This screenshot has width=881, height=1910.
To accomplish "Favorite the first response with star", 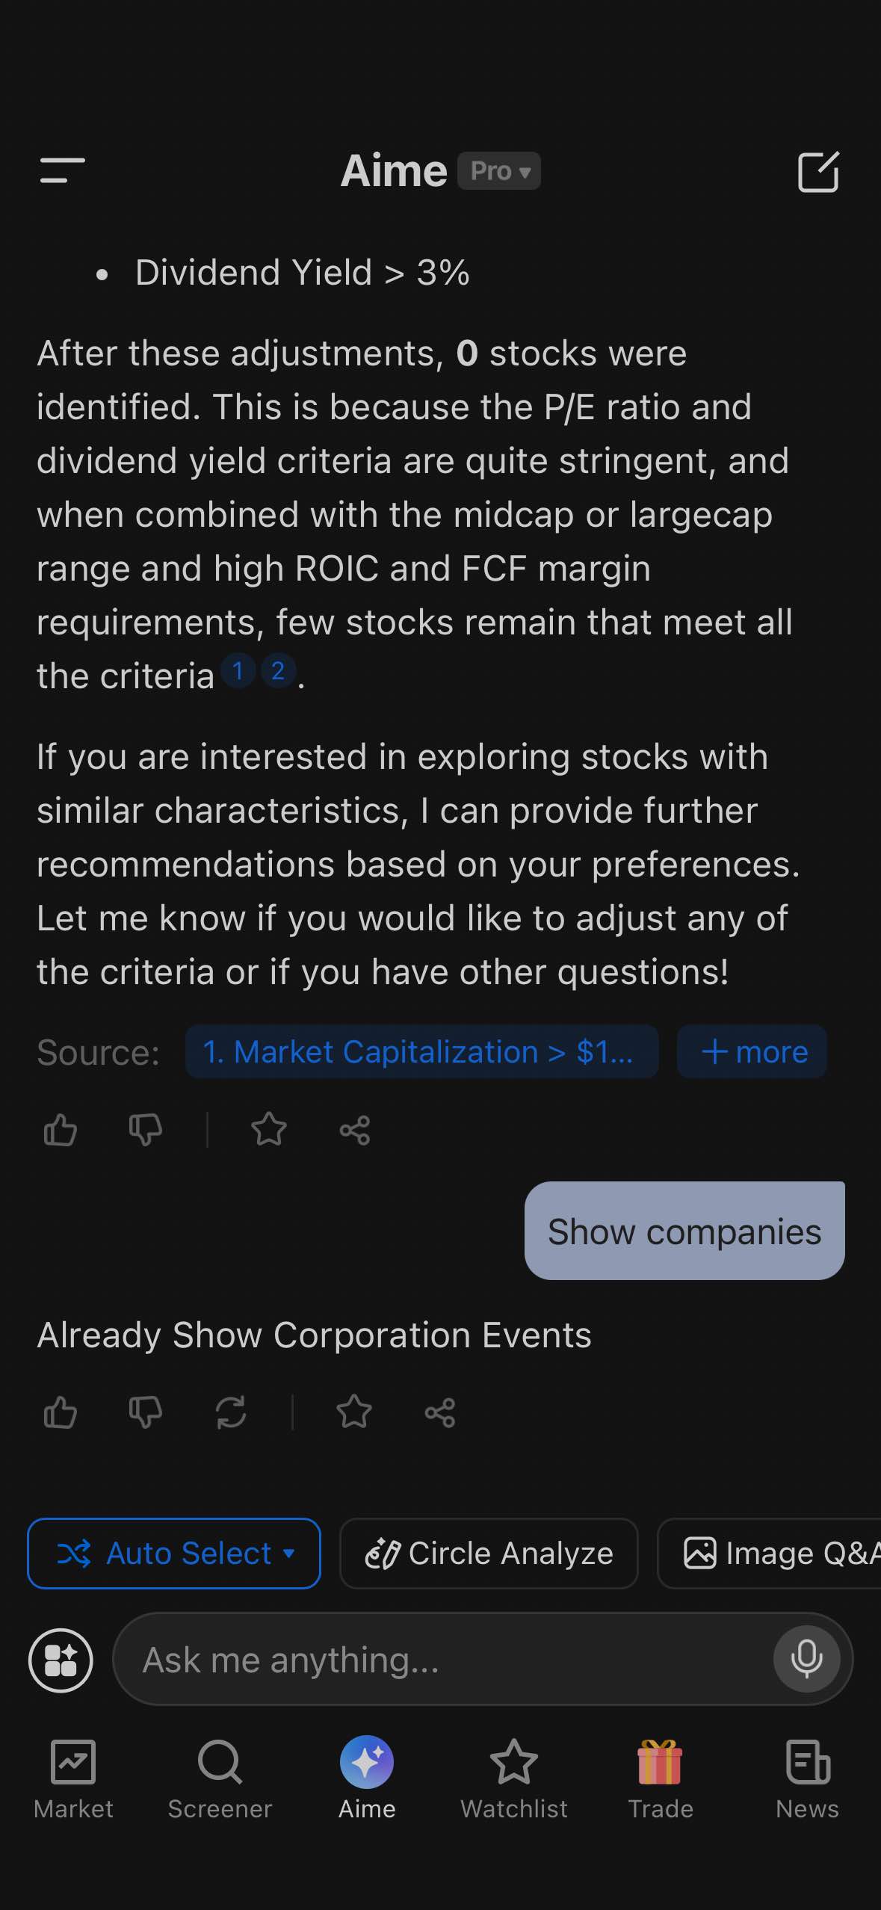I will [x=269, y=1129].
